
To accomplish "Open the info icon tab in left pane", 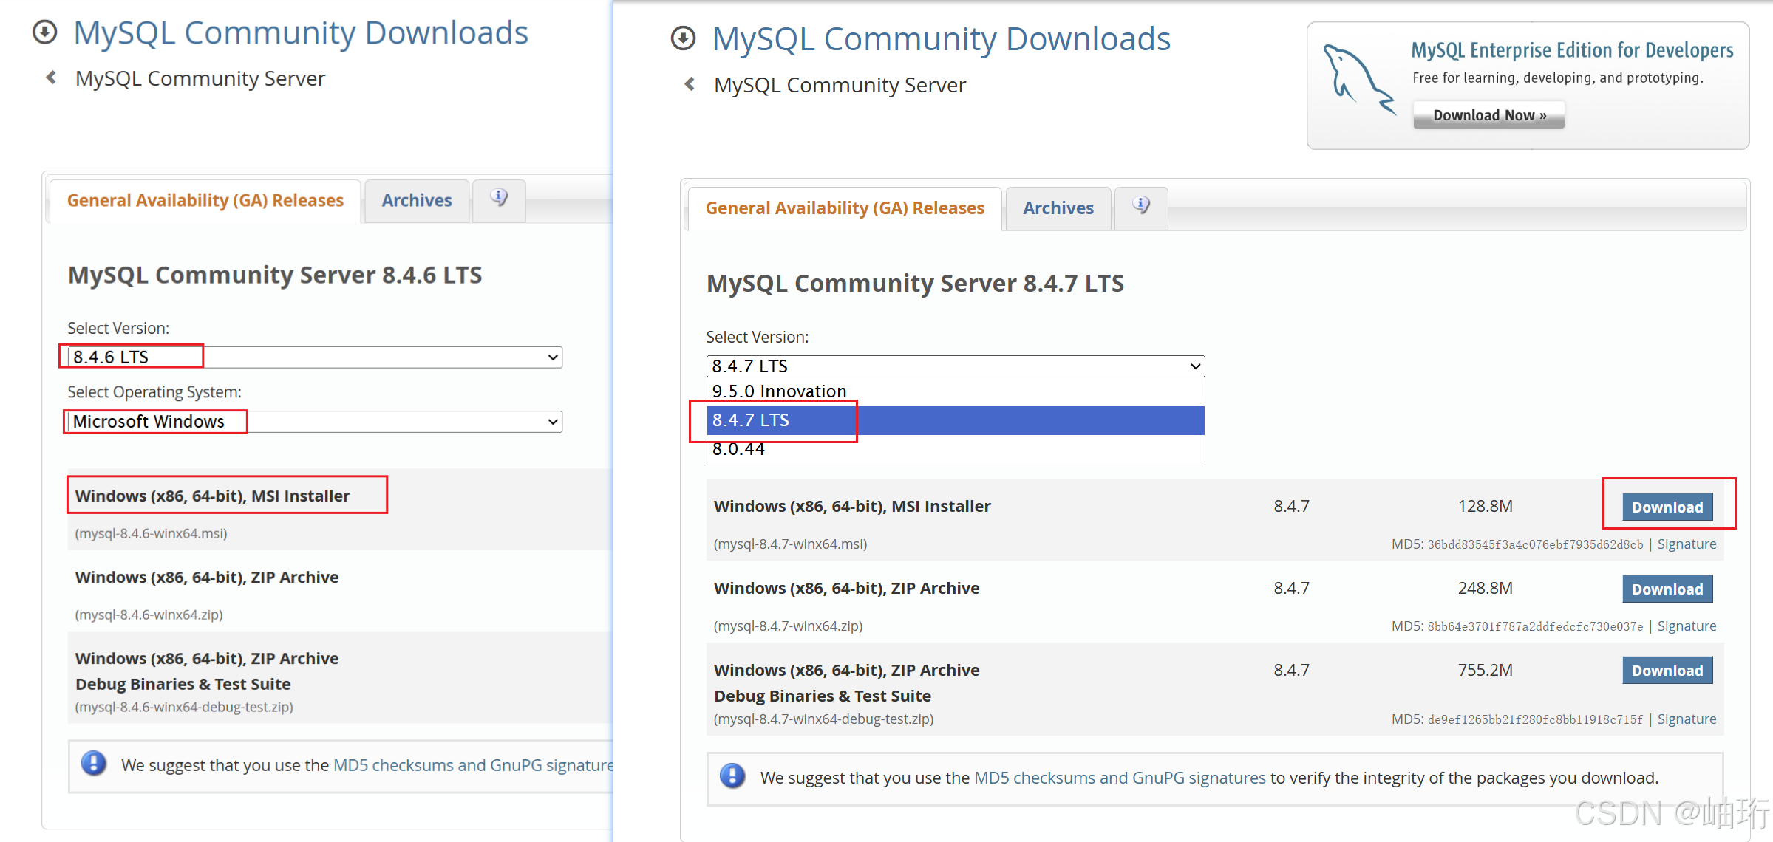I will click(499, 199).
